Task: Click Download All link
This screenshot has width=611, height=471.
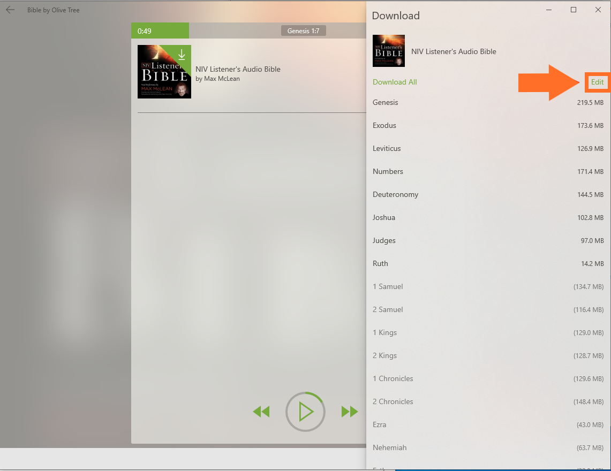Action: (x=395, y=82)
